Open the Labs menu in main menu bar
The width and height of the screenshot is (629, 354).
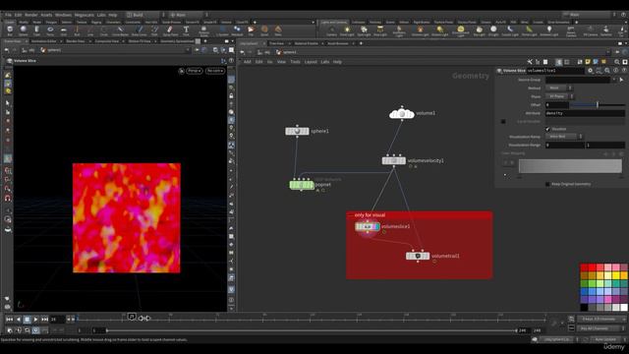point(101,15)
